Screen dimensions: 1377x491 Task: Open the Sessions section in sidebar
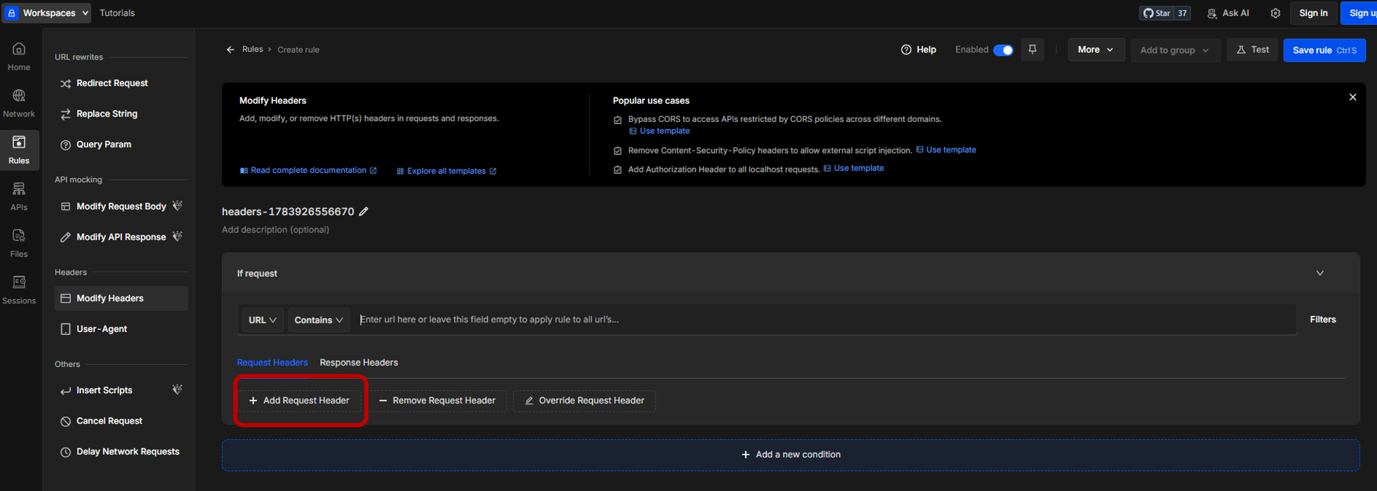pyautogui.click(x=19, y=290)
